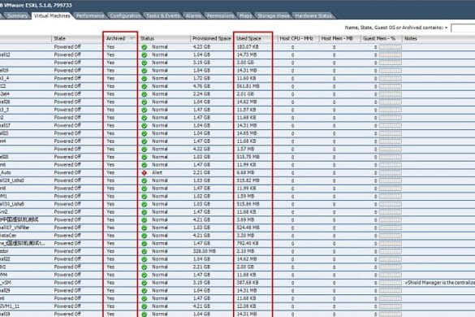475x317 pixels.
Task: Click the status icon in the 11.57 KB row
Action: point(145,110)
